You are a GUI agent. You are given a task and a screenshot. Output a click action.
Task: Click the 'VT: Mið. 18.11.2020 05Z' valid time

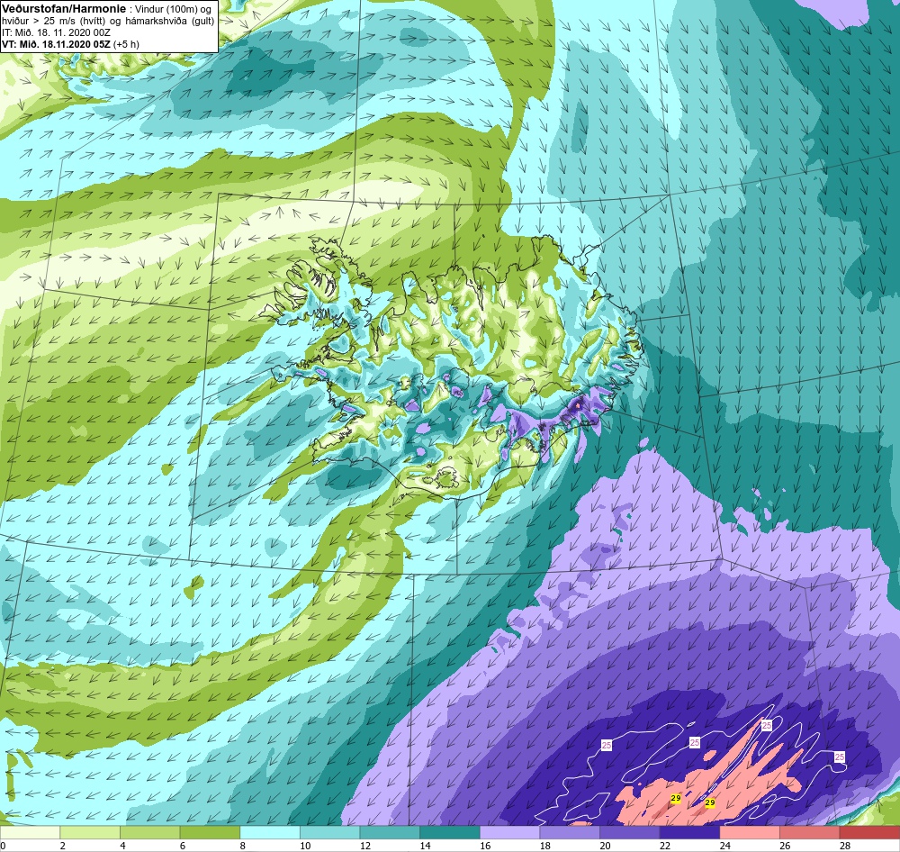[x=56, y=44]
